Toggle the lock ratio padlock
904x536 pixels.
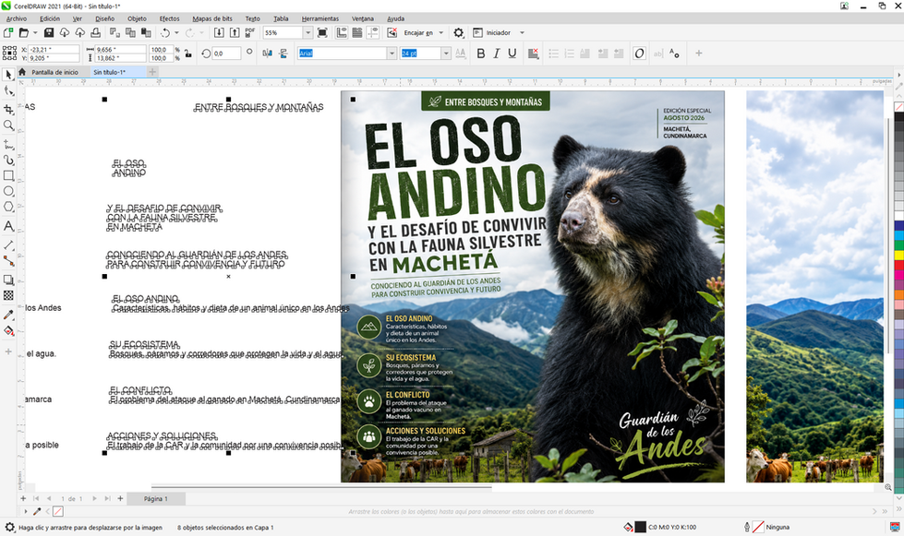pos(188,54)
